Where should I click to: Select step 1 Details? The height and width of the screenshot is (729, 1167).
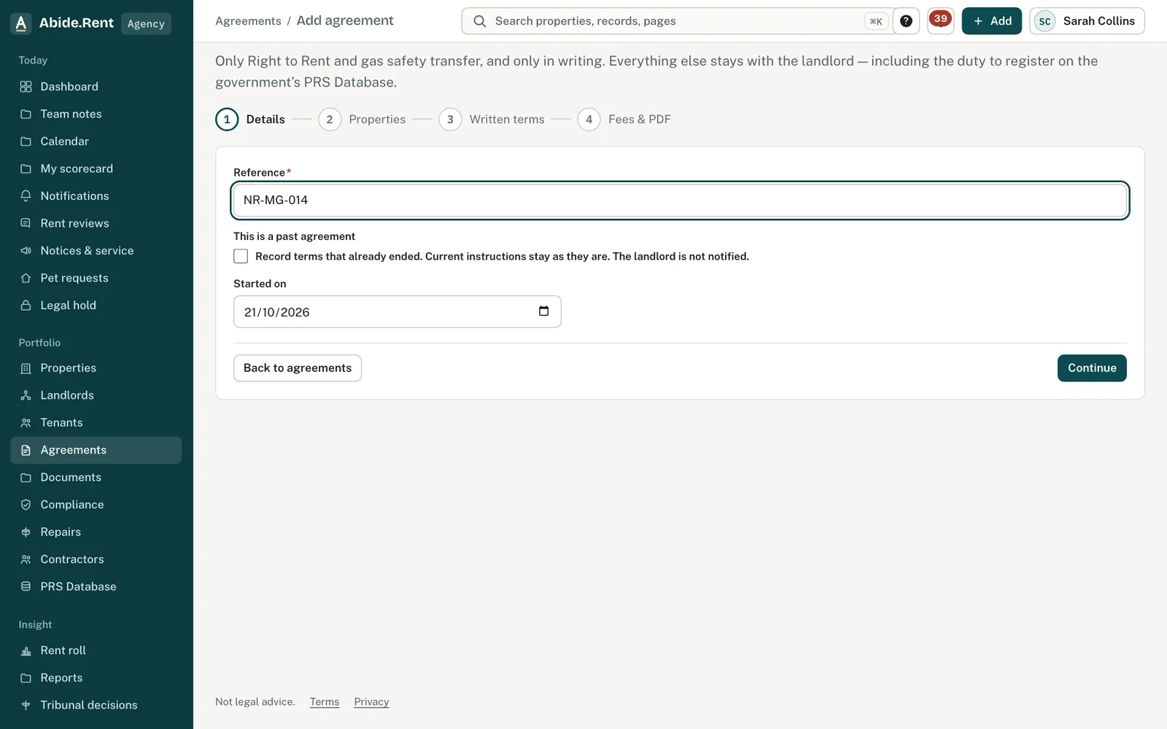click(x=250, y=120)
